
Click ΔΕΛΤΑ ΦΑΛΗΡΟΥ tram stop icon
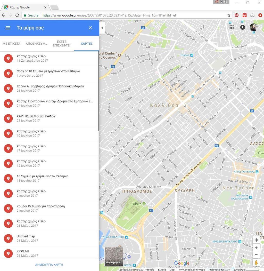tap(127, 237)
